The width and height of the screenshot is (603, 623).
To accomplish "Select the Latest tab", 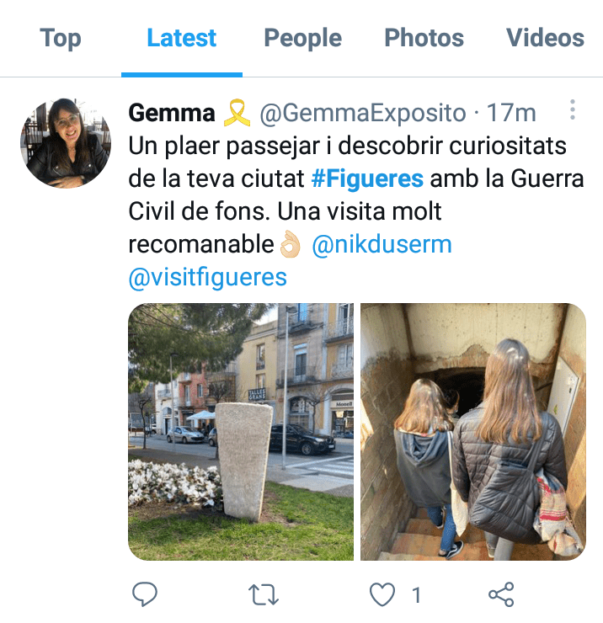I will click(x=182, y=38).
